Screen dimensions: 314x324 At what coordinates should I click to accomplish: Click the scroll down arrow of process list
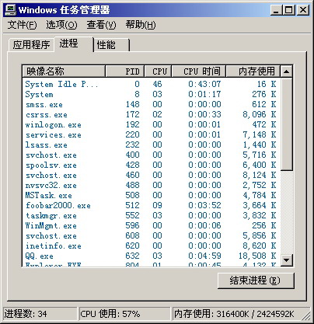point(287,260)
